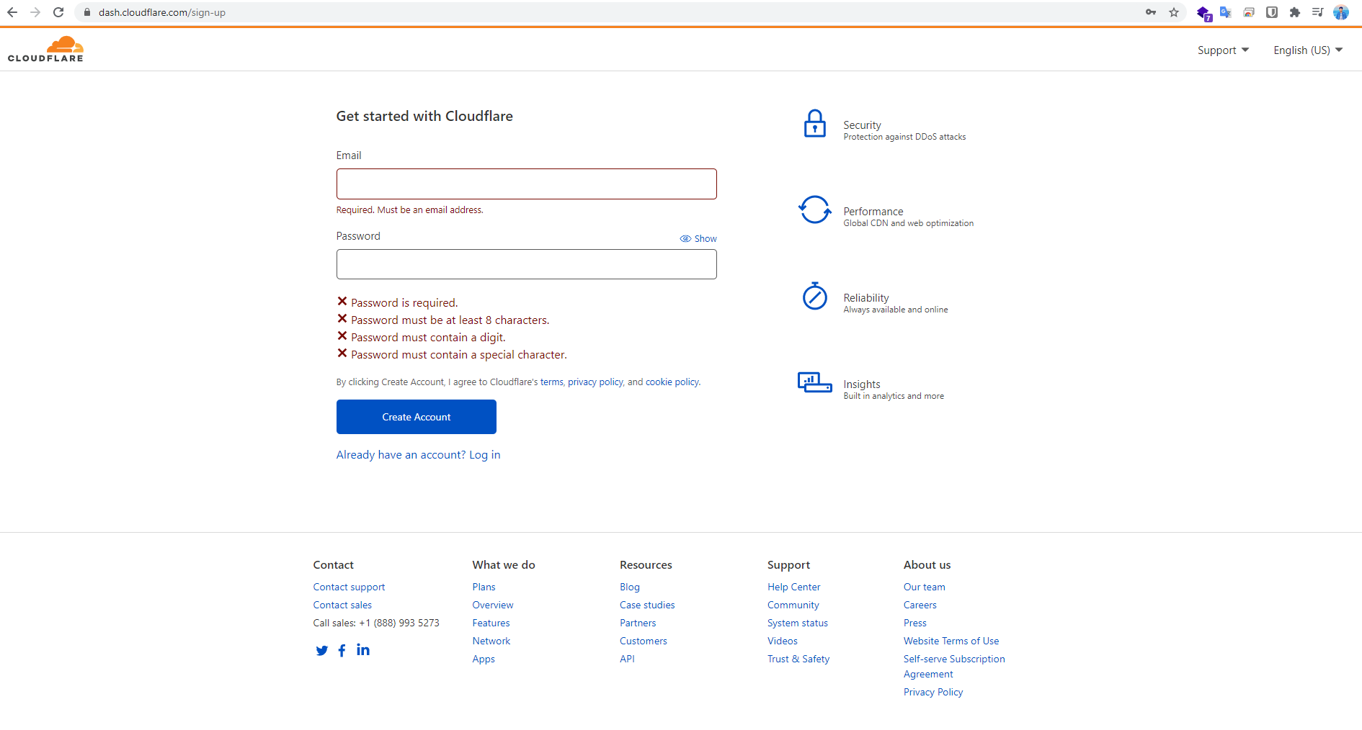
Task: Go back with browser back arrow
Action: 12,12
